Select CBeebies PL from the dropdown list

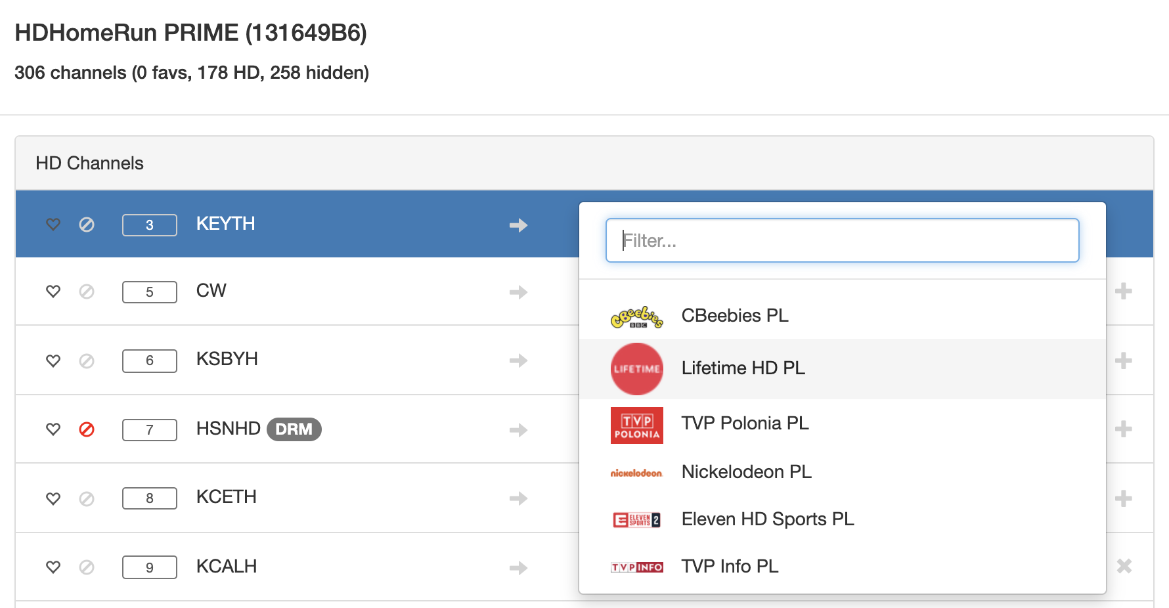pos(734,316)
